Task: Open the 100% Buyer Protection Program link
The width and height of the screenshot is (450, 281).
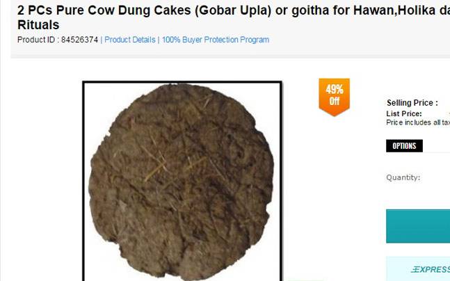Action: pos(216,40)
